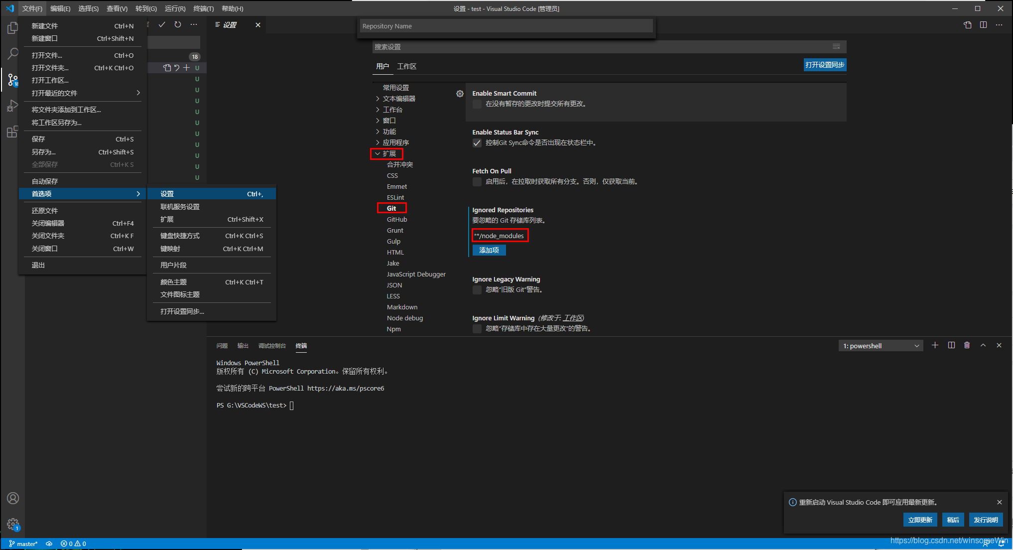Viewport: 1013px width, 550px height.
Task: Expand the 文本编辑器 settings category
Action: point(399,99)
